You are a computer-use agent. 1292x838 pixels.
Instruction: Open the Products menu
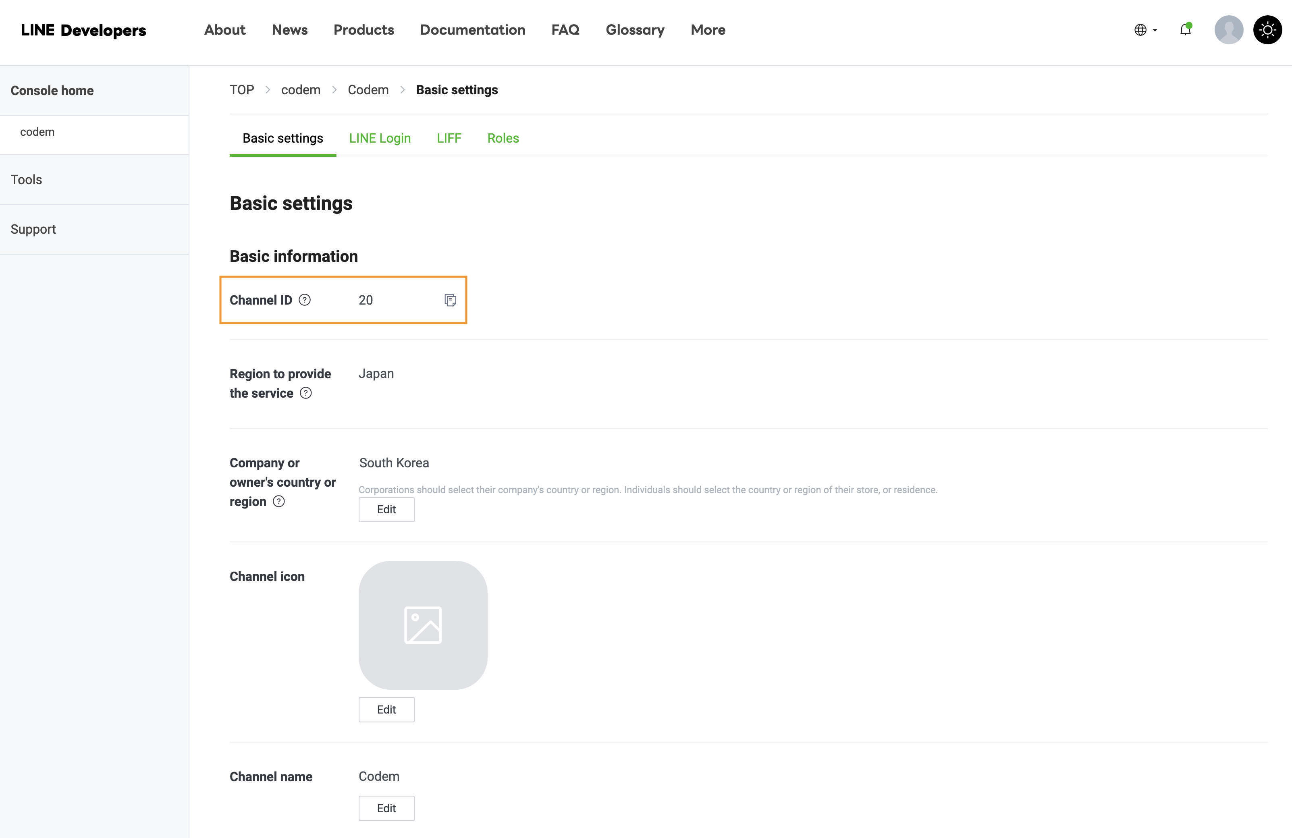pos(364,30)
